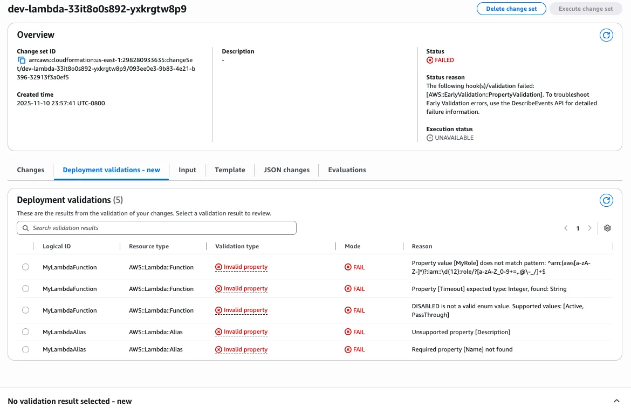Open the Evaluations tab
The image size is (631, 413).
pos(347,170)
